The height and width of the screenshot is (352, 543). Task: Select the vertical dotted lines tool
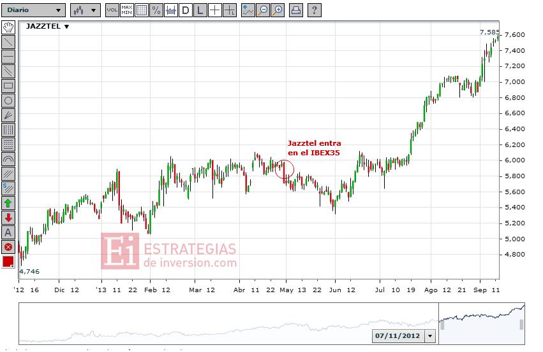8,130
